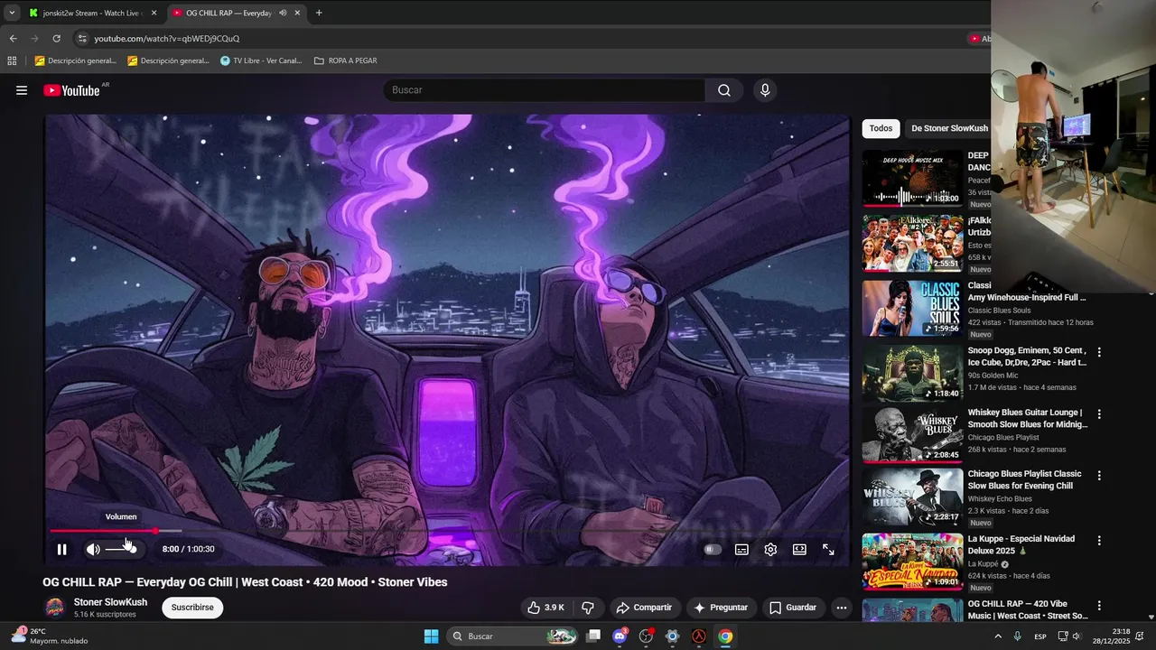The height and width of the screenshot is (650, 1156).
Task: Open the Compartir share button
Action: pyautogui.click(x=644, y=608)
